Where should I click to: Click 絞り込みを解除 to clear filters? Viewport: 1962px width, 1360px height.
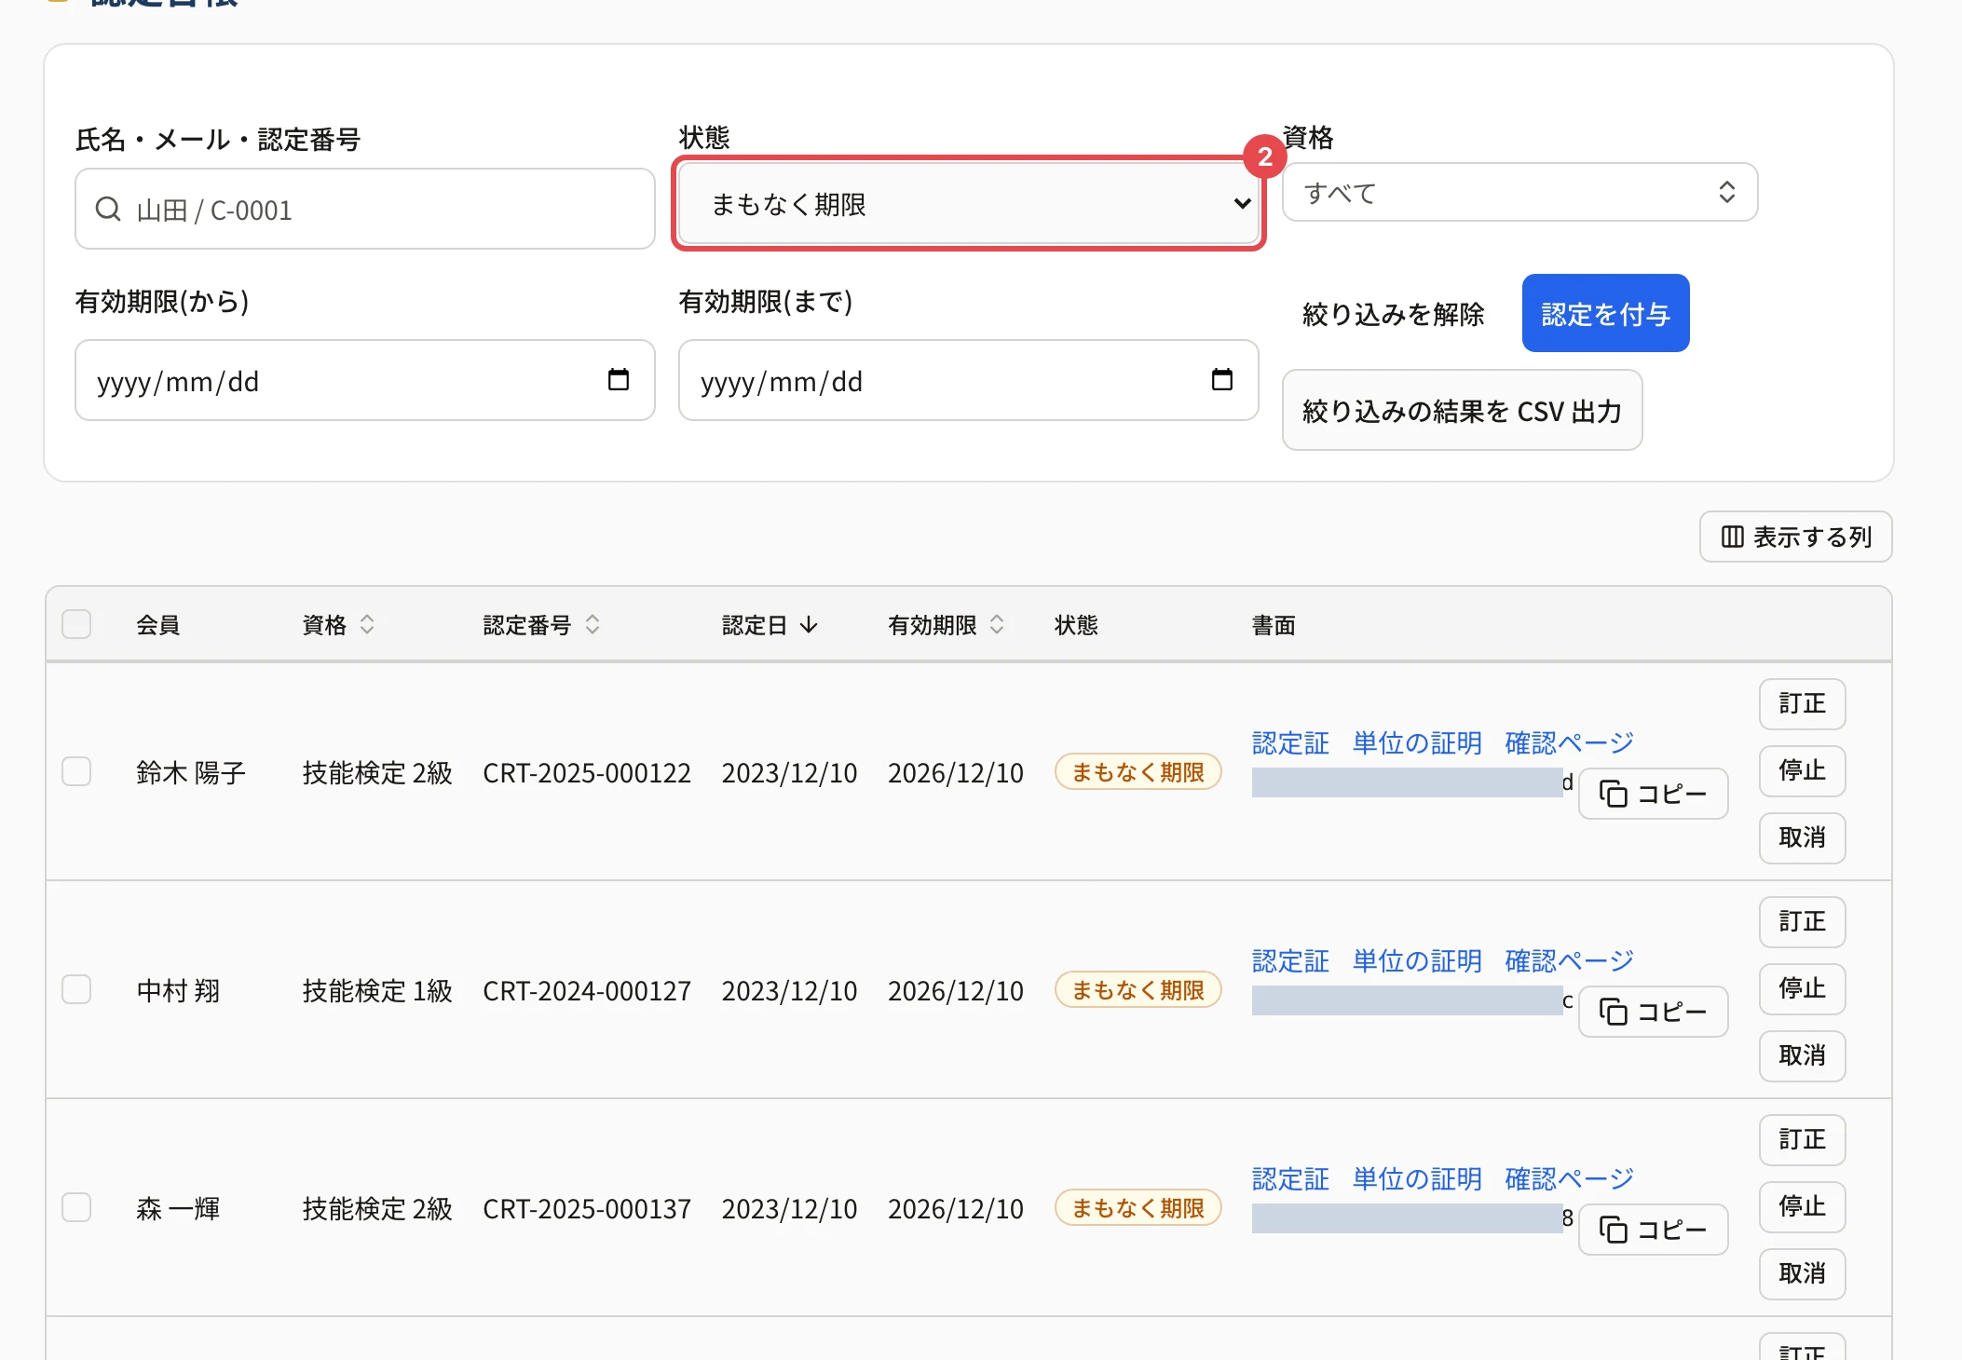[1394, 314]
